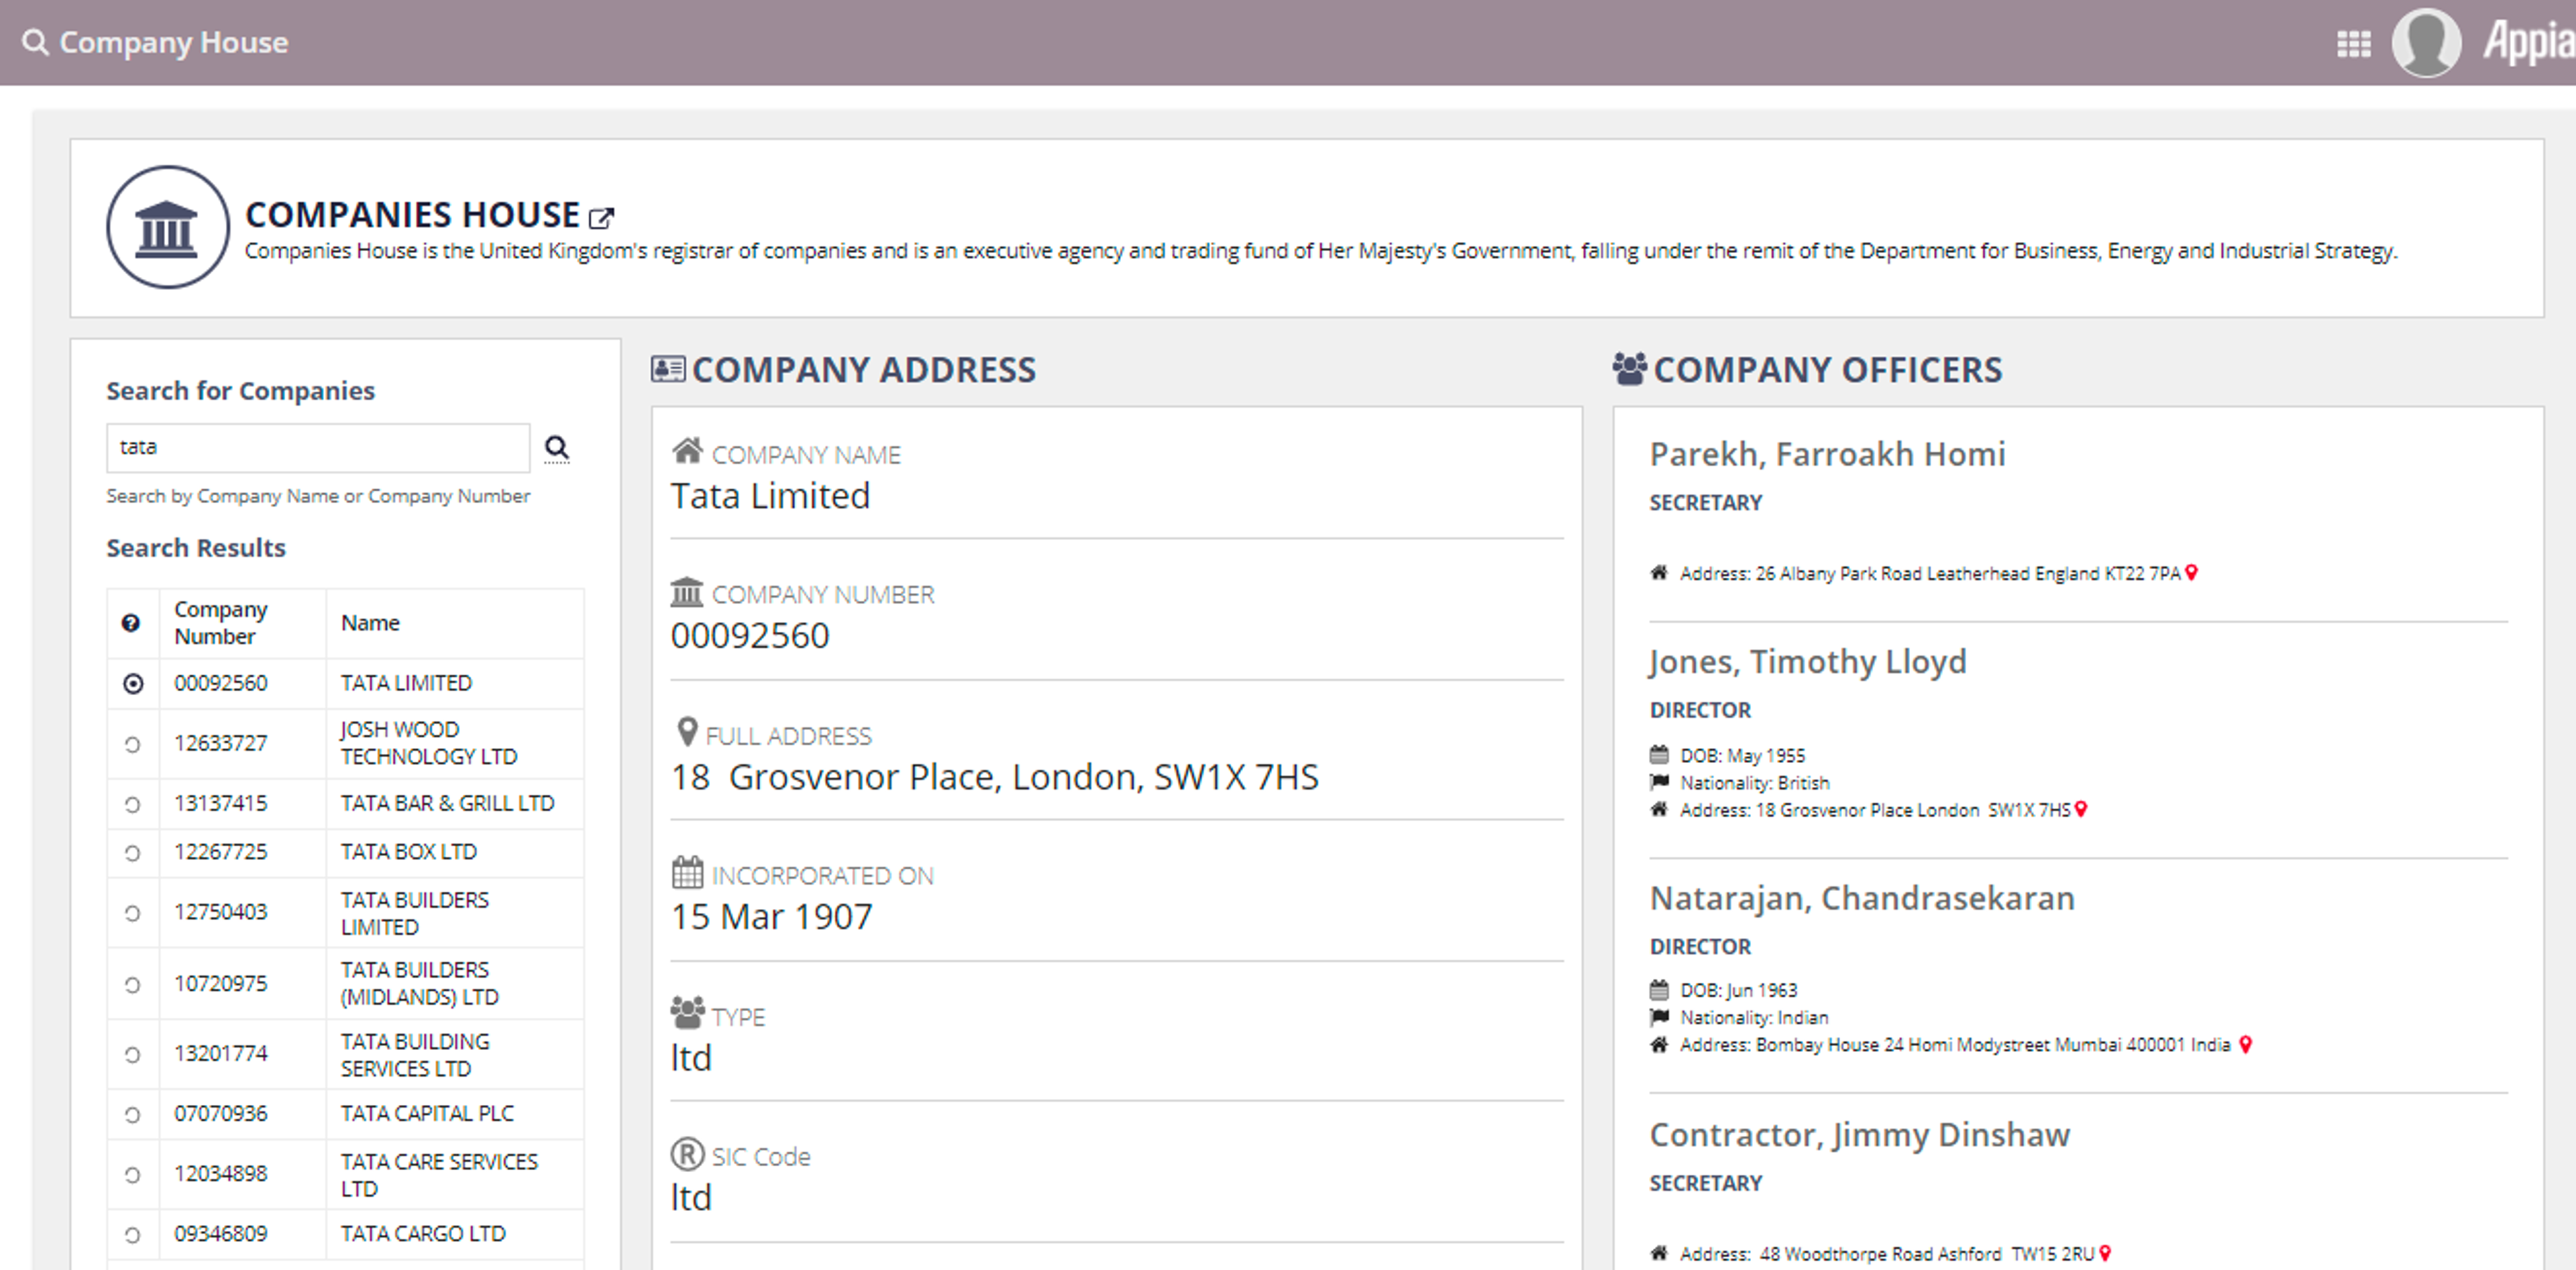Click company number 13137415

pos(221,803)
